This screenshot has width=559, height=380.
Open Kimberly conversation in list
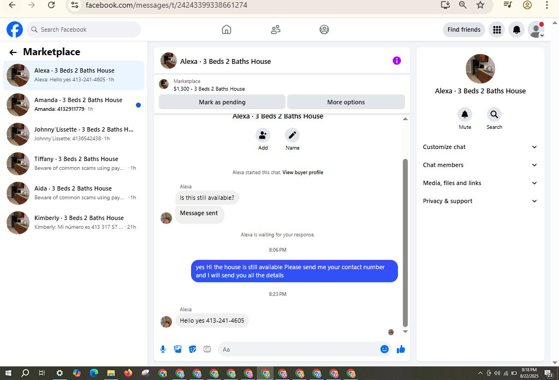[x=74, y=223]
